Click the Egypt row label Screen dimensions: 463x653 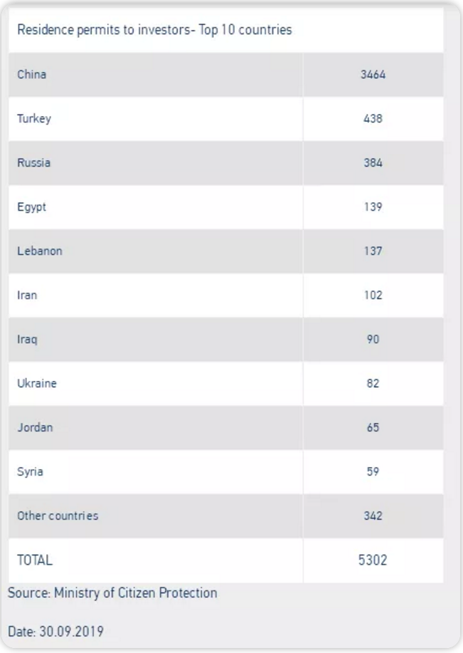coord(32,207)
